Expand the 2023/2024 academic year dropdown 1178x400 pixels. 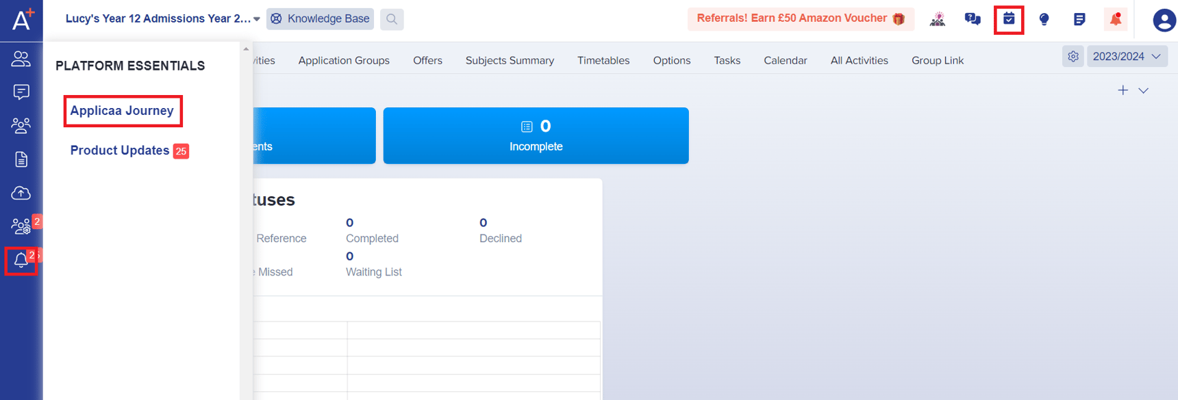click(x=1127, y=57)
